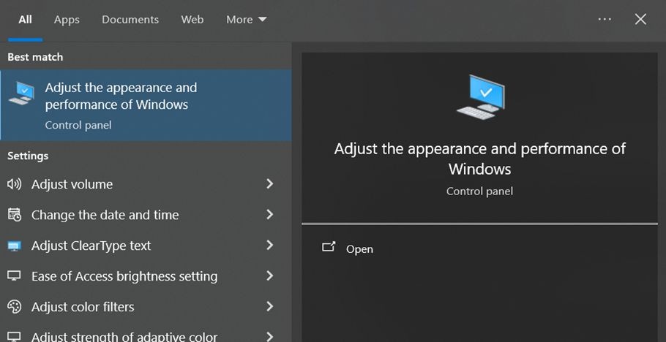
Task: Expand the Adjust volume result arrow
Action: (x=269, y=184)
